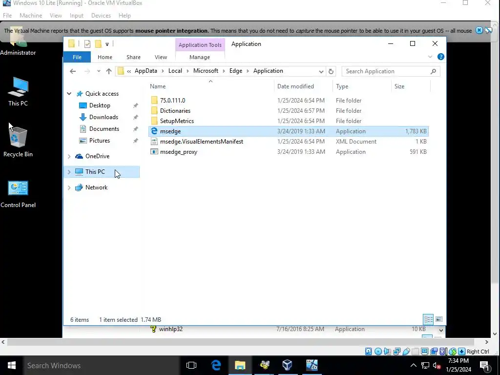Viewport: 500px width, 375px height.
Task: Open Explorer Help question mark icon
Action: tap(441, 57)
